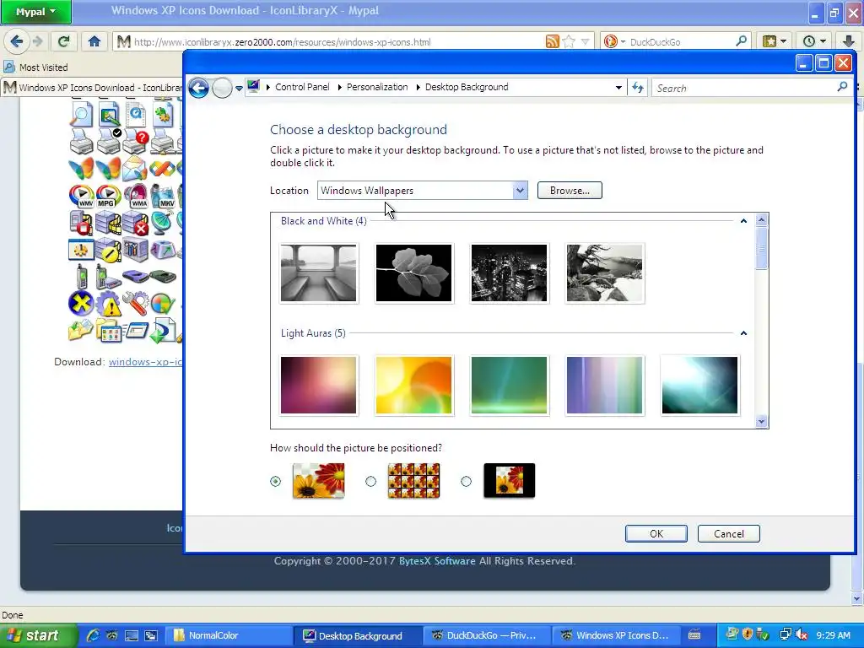This screenshot has height=648, width=864.
Task: Select the fit-to-screen position radio button
Action: click(x=276, y=481)
